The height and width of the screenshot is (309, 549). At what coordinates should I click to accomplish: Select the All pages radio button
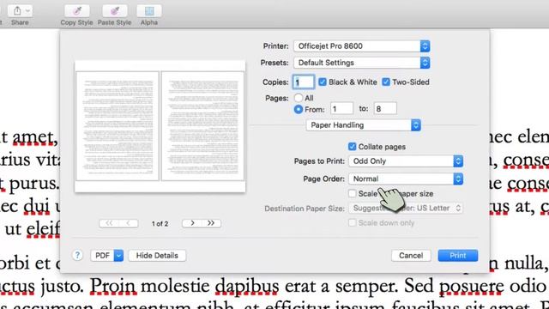(299, 98)
